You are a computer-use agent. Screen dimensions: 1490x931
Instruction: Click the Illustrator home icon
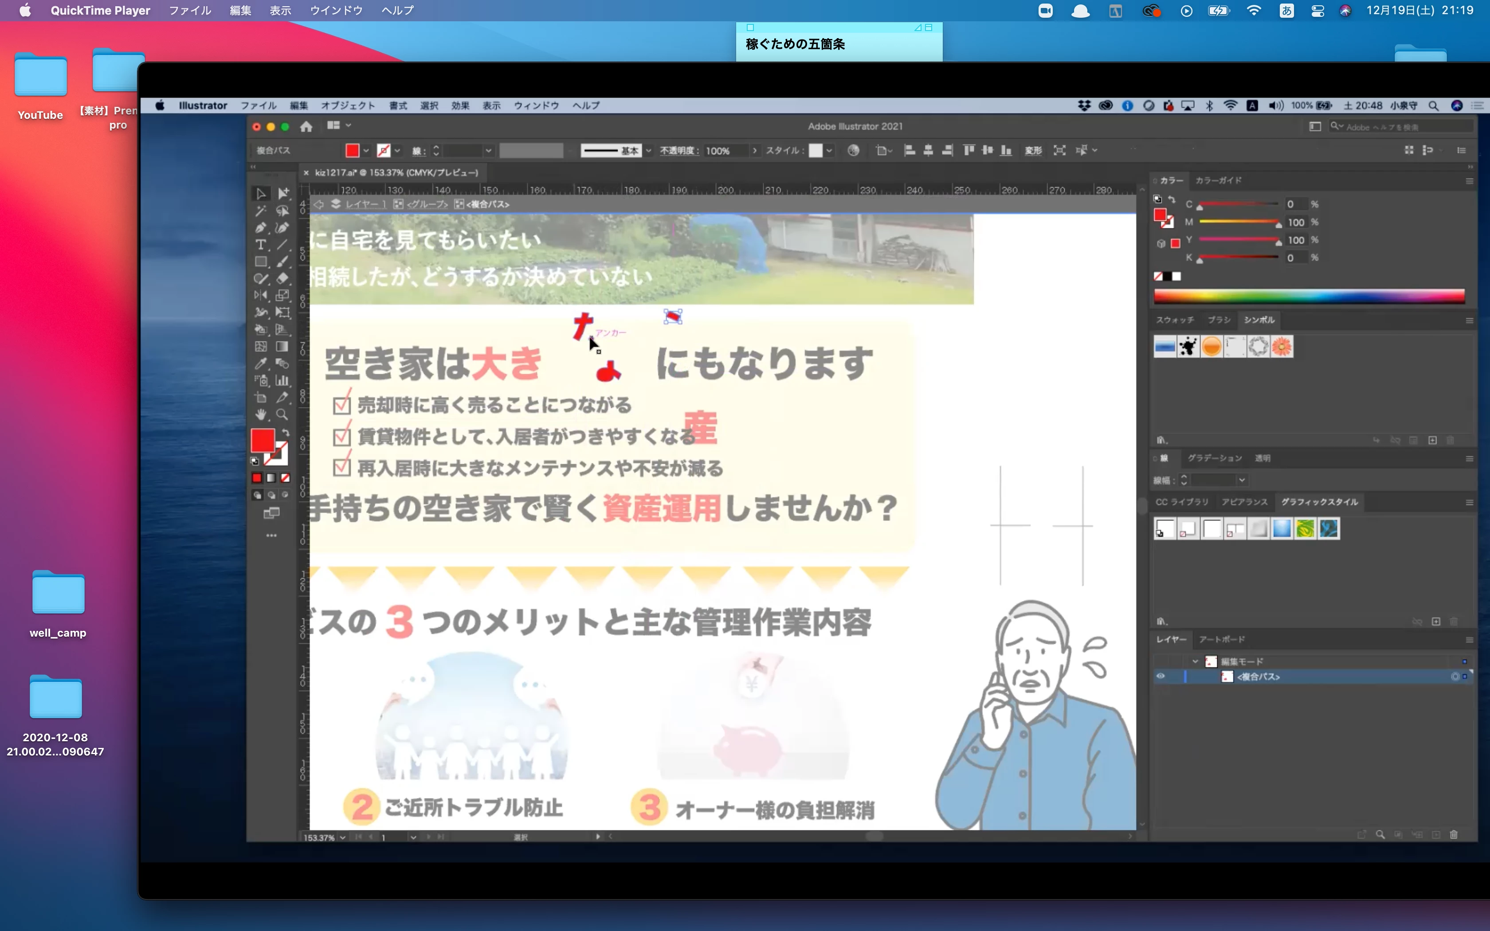point(306,127)
